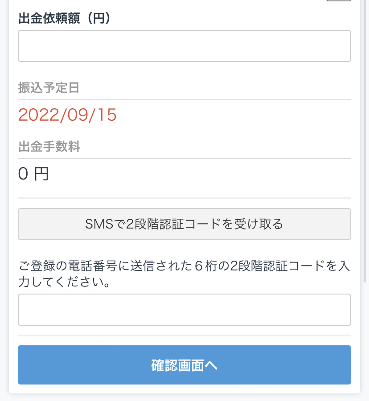Click the 円 unit beside the zero fee
Screen dimensions: 369x401
coord(41,174)
